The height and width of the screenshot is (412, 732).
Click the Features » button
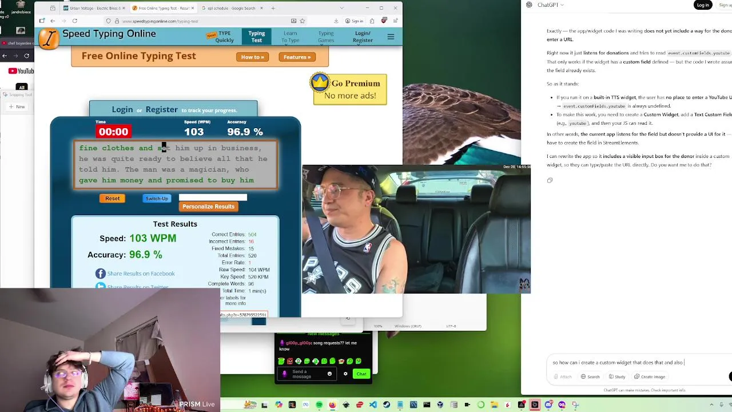[x=297, y=57]
